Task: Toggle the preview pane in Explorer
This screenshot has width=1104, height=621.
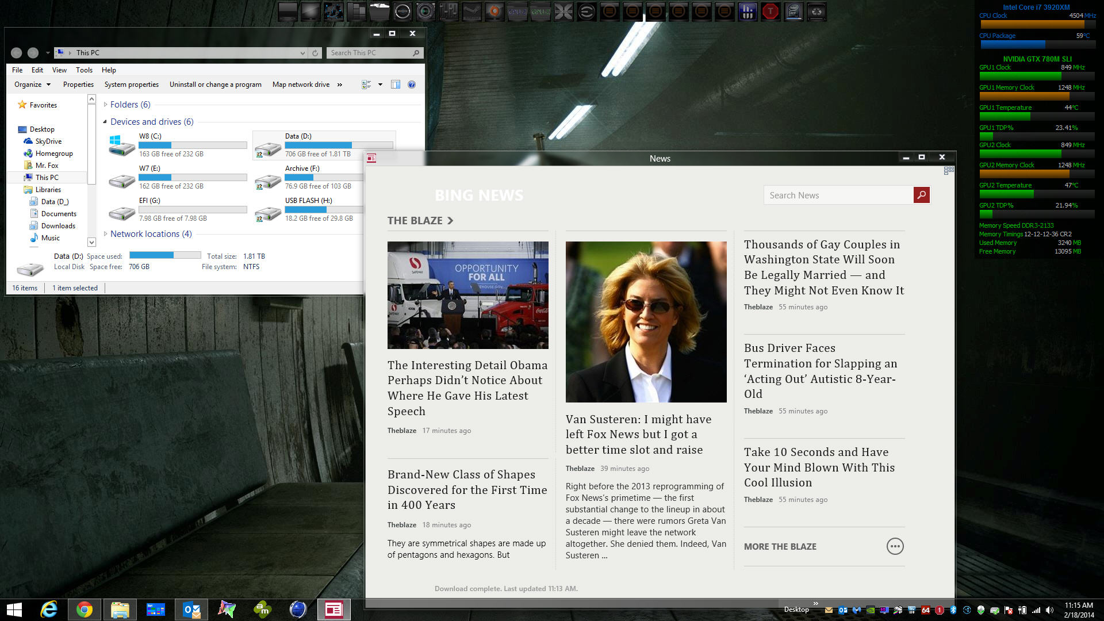Action: tap(396, 85)
